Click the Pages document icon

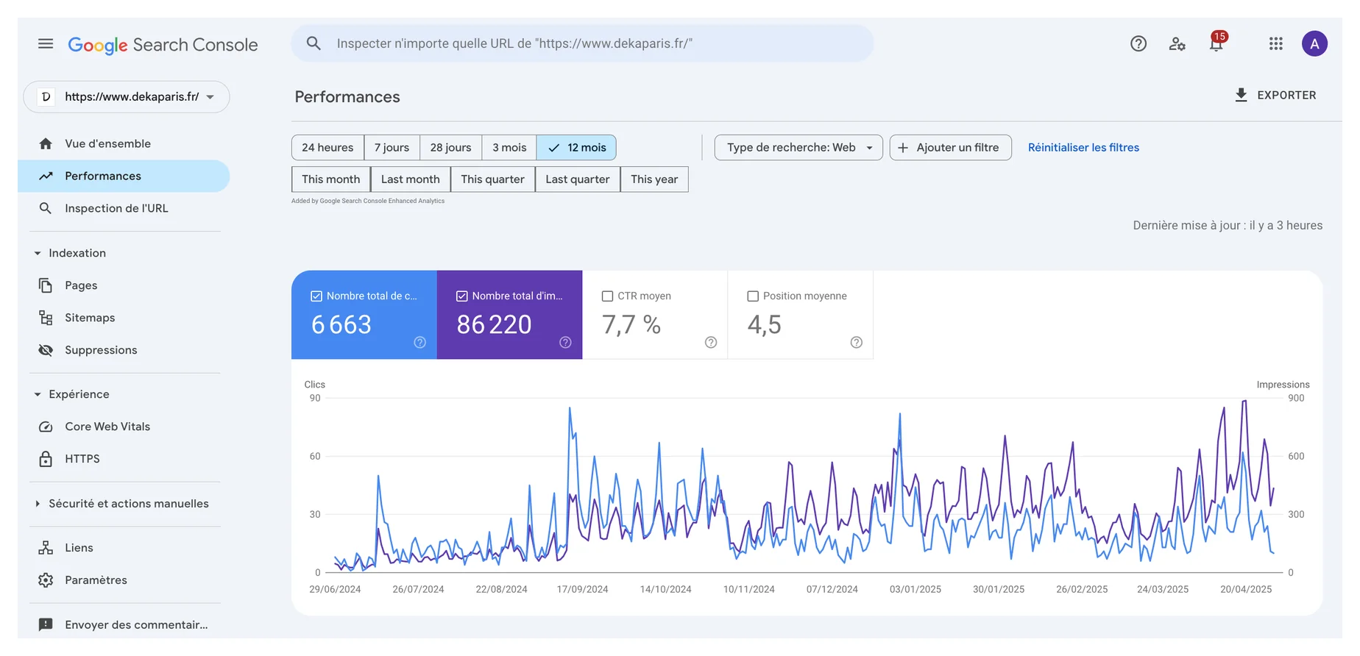46,285
